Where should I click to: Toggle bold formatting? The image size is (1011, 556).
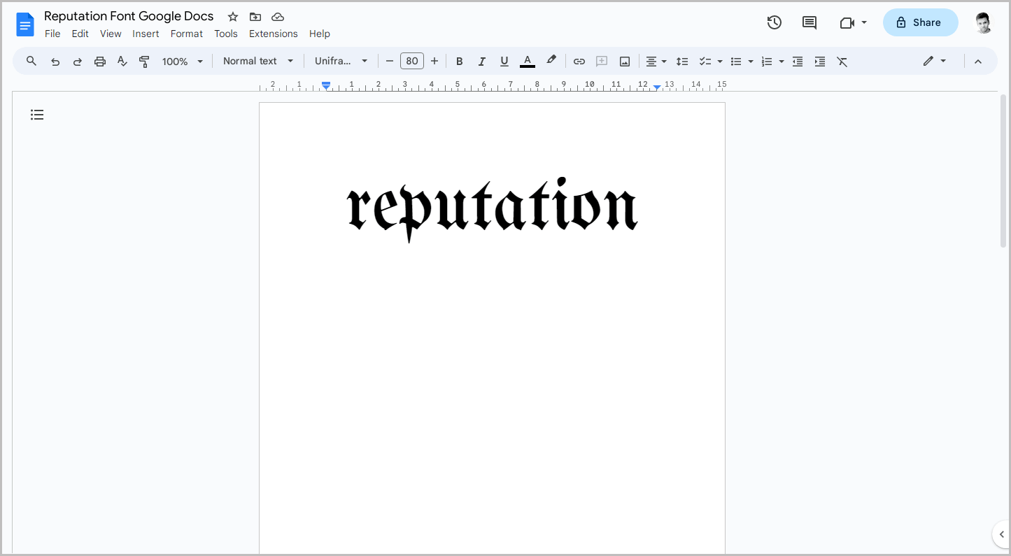(460, 61)
